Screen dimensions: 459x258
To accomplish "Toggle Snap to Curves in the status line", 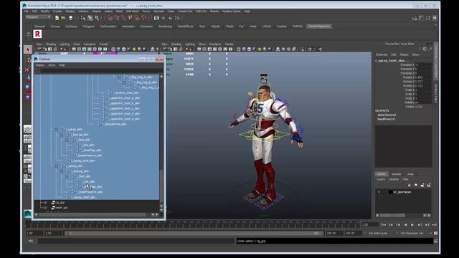I will (116, 18).
